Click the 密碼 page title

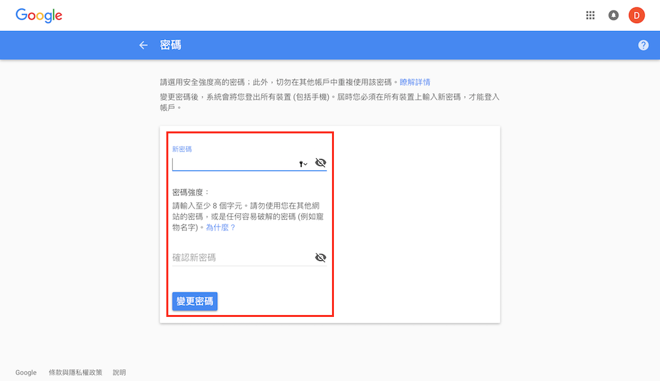170,45
